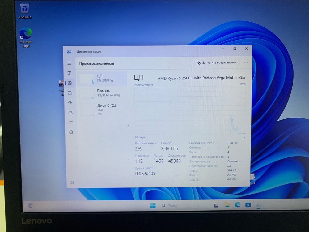Click Запустить новую задачу button
This screenshot has width=309, height=232.
click(x=216, y=62)
